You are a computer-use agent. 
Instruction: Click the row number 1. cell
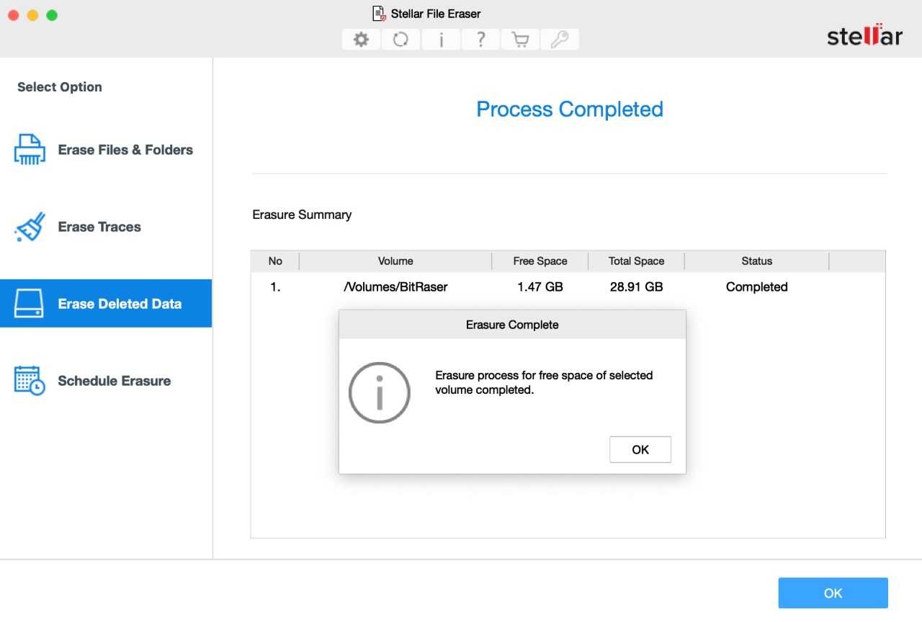(x=275, y=287)
